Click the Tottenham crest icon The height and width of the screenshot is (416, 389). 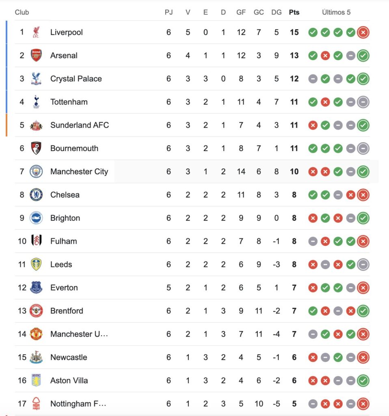37,102
